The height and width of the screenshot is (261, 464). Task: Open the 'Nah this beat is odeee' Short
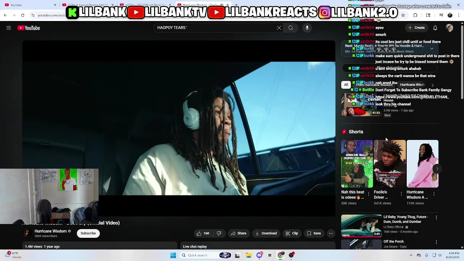click(357, 164)
